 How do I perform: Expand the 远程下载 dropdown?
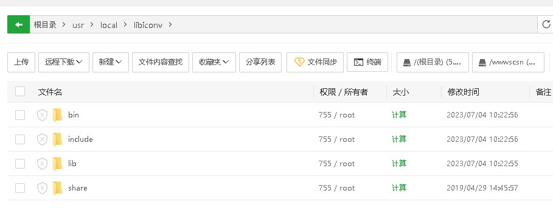[64, 63]
